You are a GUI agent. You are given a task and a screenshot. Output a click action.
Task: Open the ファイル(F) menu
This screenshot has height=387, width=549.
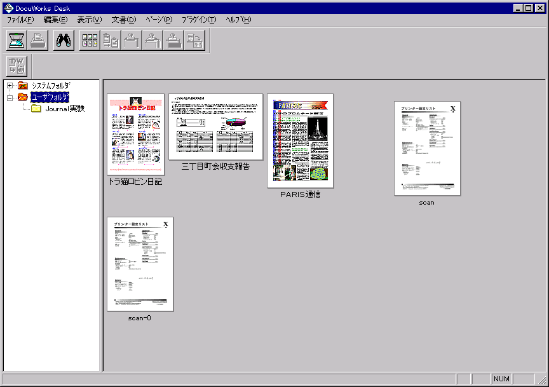[x=20, y=20]
